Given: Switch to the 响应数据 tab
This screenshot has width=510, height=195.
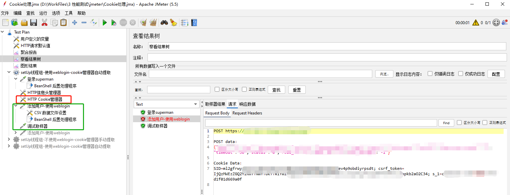Looking at the screenshot, I should click(x=247, y=104).
